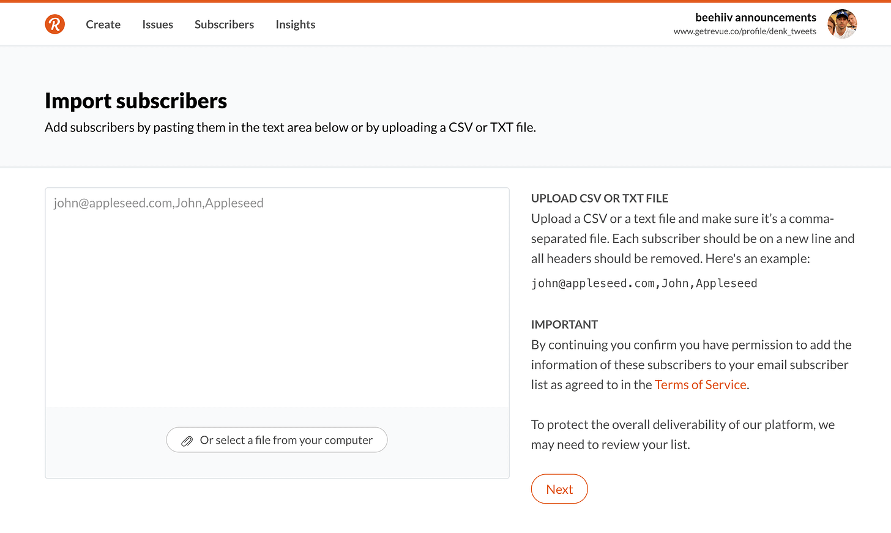The width and height of the screenshot is (891, 533).
Task: Go to the Issues page
Action: (x=158, y=24)
